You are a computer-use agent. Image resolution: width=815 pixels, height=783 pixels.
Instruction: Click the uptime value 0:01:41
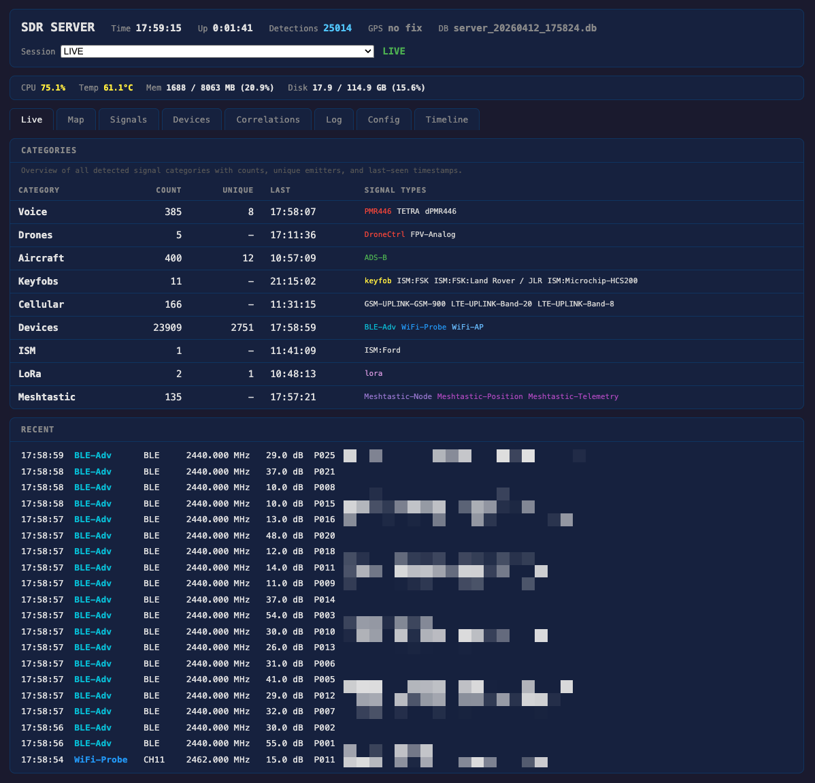(x=233, y=28)
